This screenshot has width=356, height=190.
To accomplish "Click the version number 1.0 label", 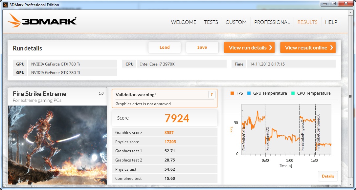I will (x=101, y=93).
